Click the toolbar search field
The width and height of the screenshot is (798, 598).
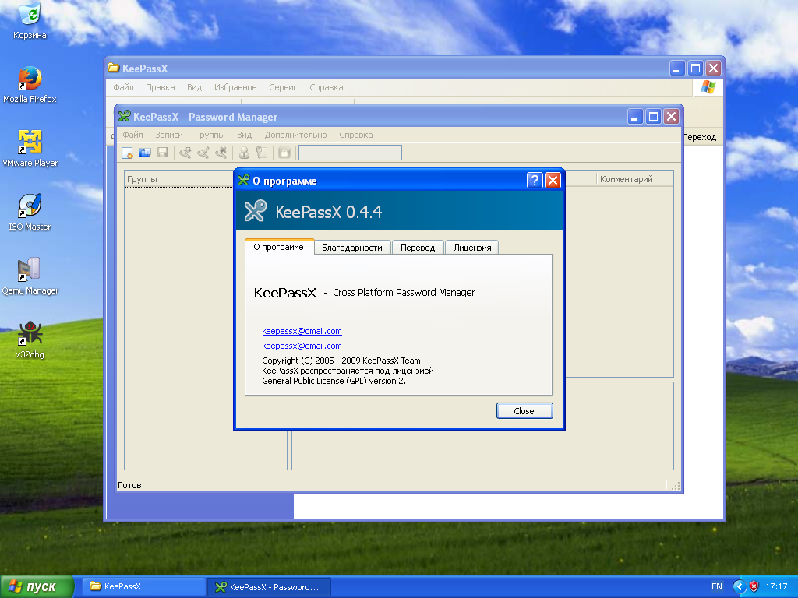pos(350,153)
